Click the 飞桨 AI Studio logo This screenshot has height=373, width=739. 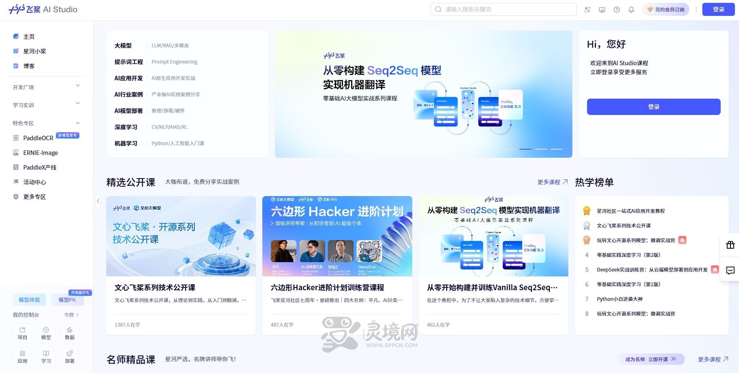(x=43, y=9)
